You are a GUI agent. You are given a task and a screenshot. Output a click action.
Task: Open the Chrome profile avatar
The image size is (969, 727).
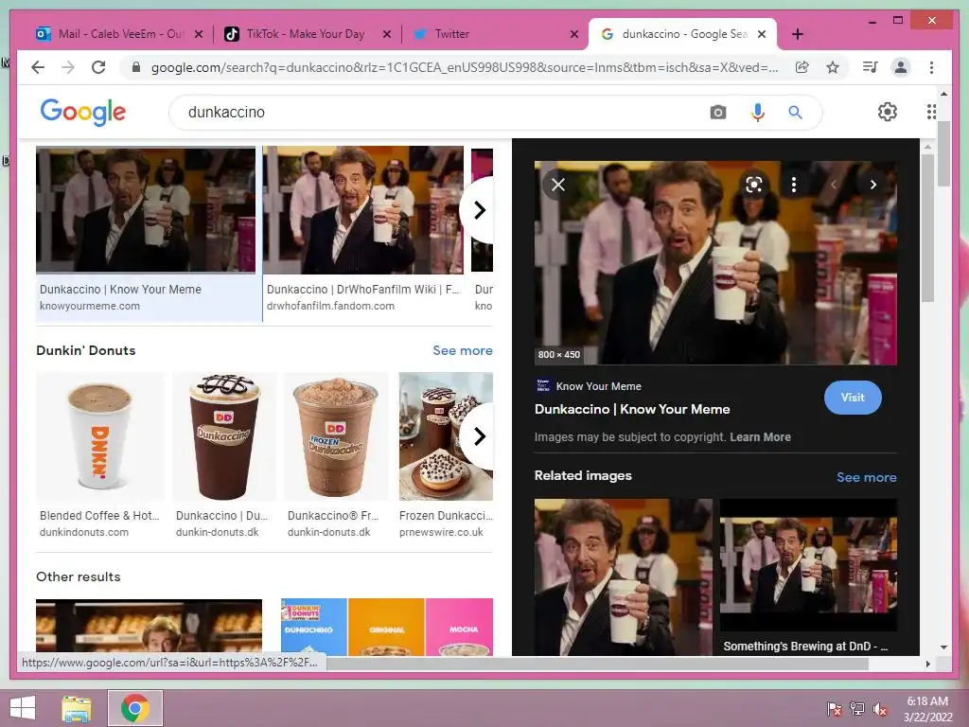[901, 67]
